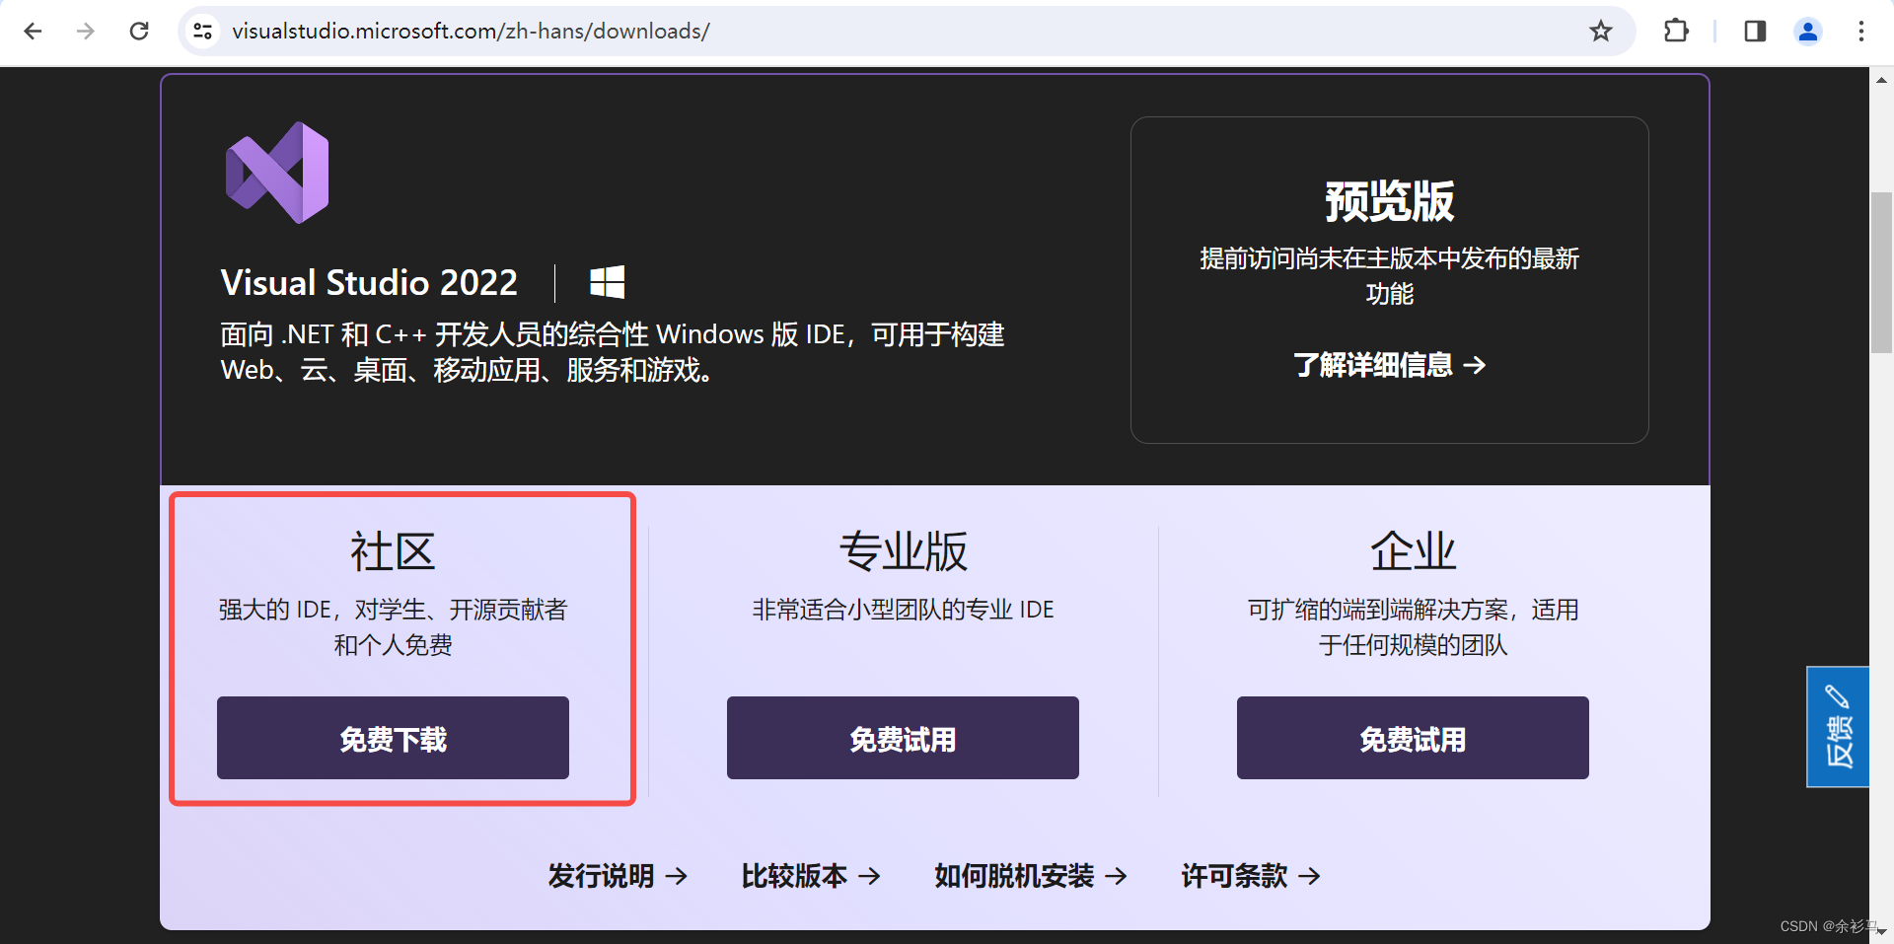The height and width of the screenshot is (944, 1894).
Task: Open the blue 反馈 feedback tab
Action: pyautogui.click(x=1838, y=727)
